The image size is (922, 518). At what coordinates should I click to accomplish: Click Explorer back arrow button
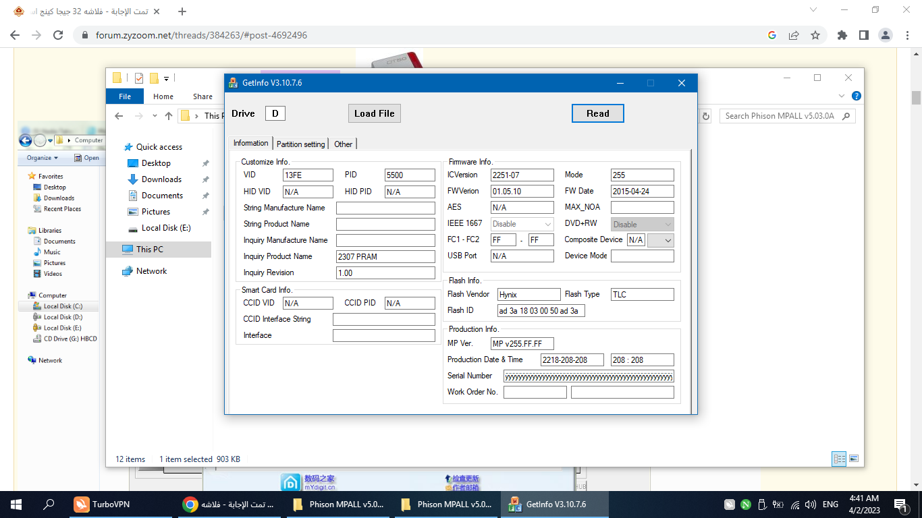(119, 116)
